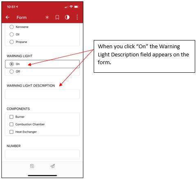196x179 pixels.
Task: Tap the paper plane send icon
Action: click(x=53, y=166)
